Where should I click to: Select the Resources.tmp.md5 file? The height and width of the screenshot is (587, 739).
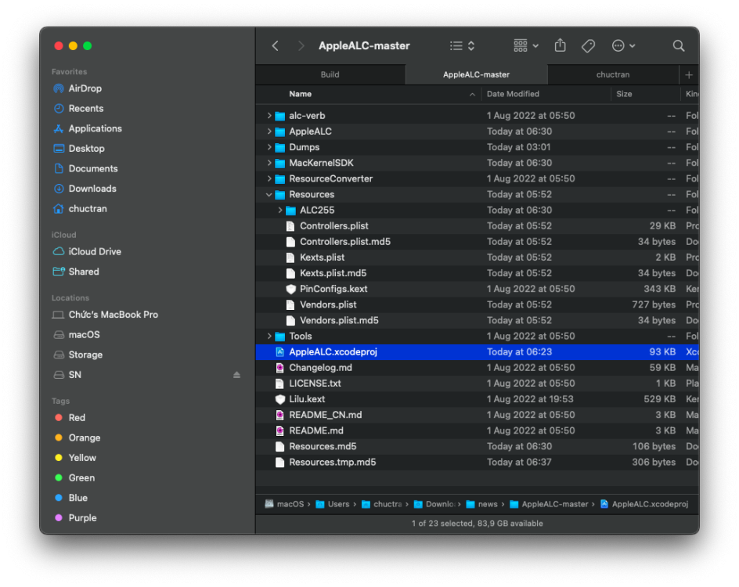pos(477,462)
